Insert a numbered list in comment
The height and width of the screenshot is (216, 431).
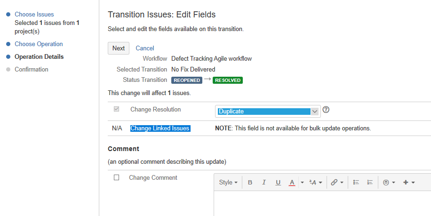(x=370, y=183)
